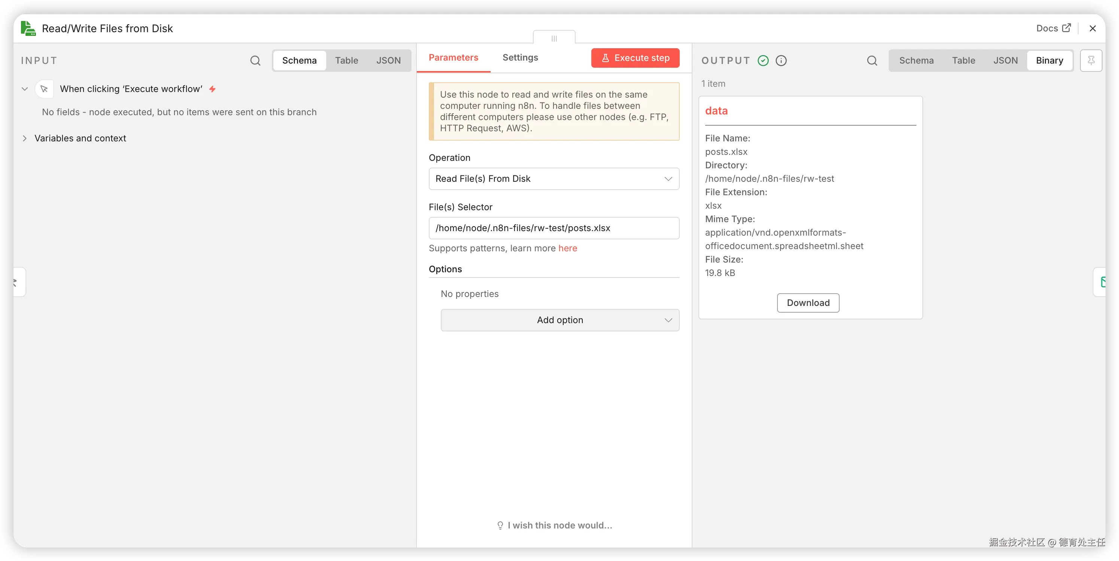Click the output panel search icon

pos(872,61)
